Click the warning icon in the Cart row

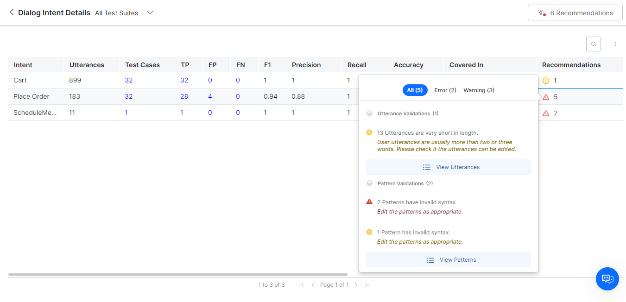[545, 81]
